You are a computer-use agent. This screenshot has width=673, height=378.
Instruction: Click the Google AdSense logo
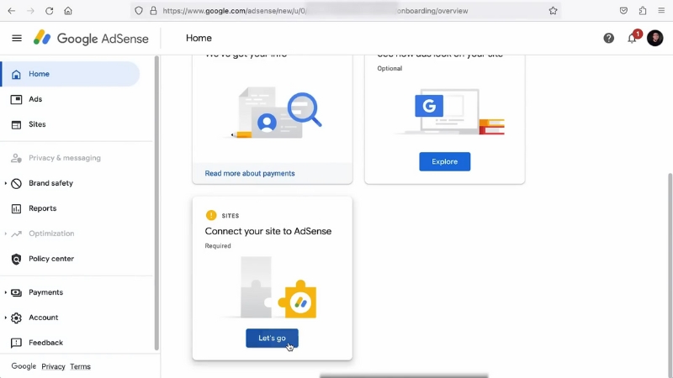tap(91, 38)
